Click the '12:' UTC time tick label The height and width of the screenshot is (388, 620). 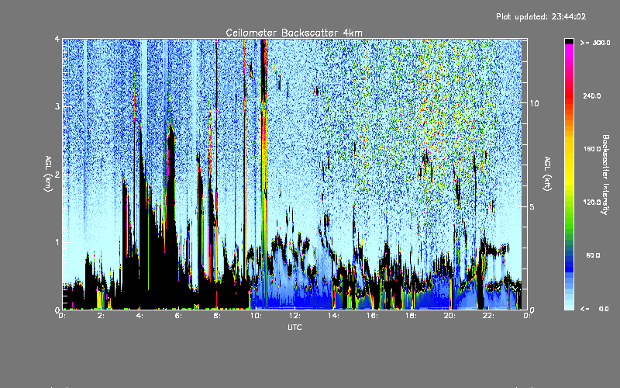coord(294,316)
